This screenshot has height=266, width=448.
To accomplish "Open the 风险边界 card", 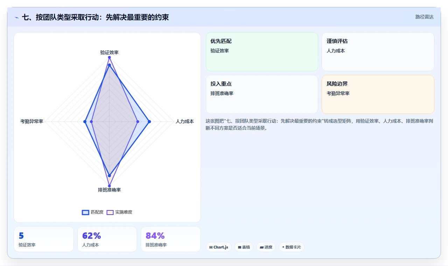I will (x=378, y=94).
